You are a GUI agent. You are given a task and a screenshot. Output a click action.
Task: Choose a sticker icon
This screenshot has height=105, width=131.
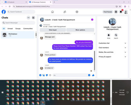point(47,75)
